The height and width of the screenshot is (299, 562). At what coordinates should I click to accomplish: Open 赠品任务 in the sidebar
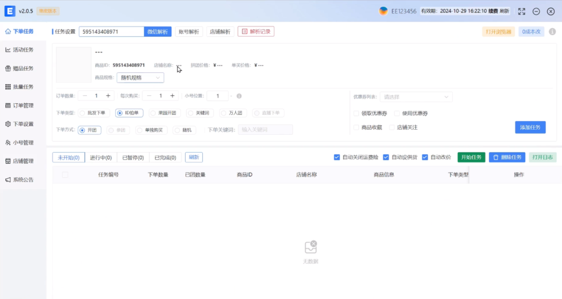pos(19,68)
